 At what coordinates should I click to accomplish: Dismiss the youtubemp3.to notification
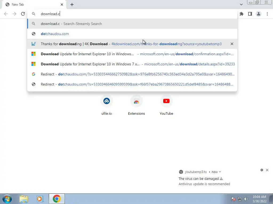tap(267, 170)
